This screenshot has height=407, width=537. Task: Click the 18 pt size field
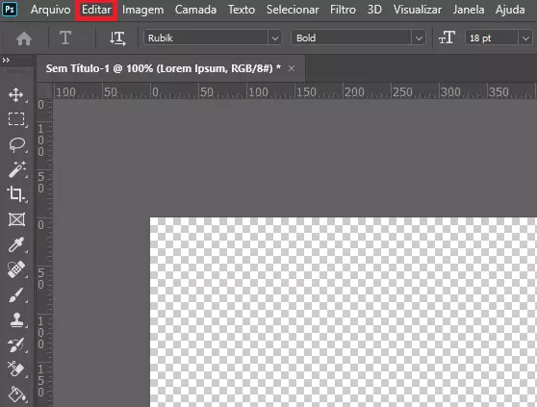pos(492,38)
